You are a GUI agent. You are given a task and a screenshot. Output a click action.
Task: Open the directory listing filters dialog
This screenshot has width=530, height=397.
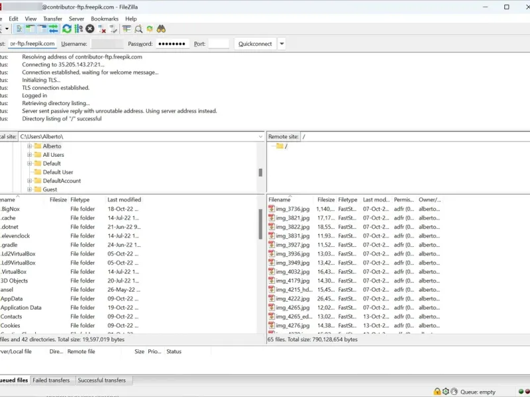[127, 29]
